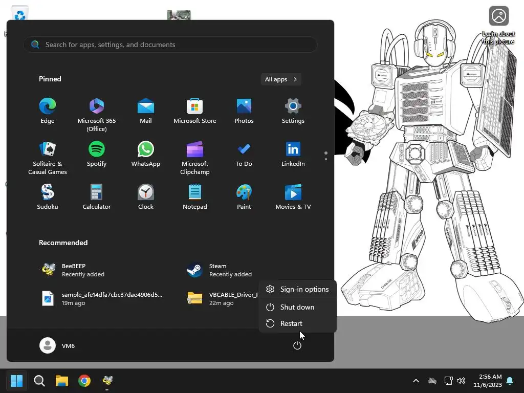Screen dimensions: 524x393
Task: Click the OneDrive cloud tray icon
Action: click(432, 381)
